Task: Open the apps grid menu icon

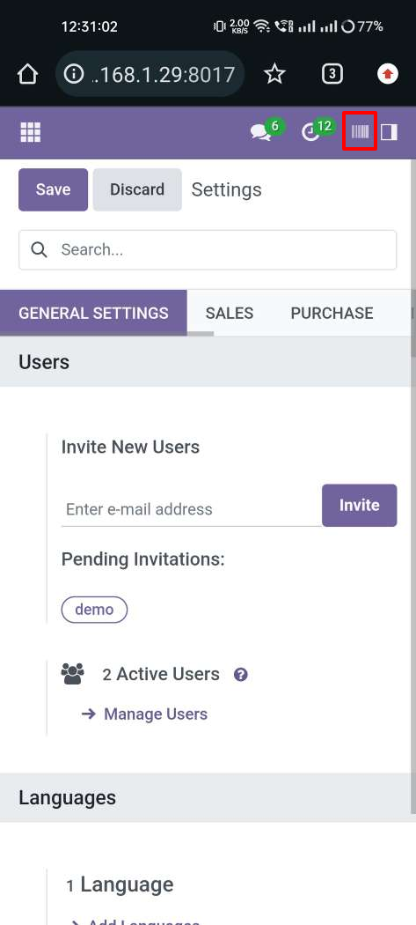Action: pos(31,132)
